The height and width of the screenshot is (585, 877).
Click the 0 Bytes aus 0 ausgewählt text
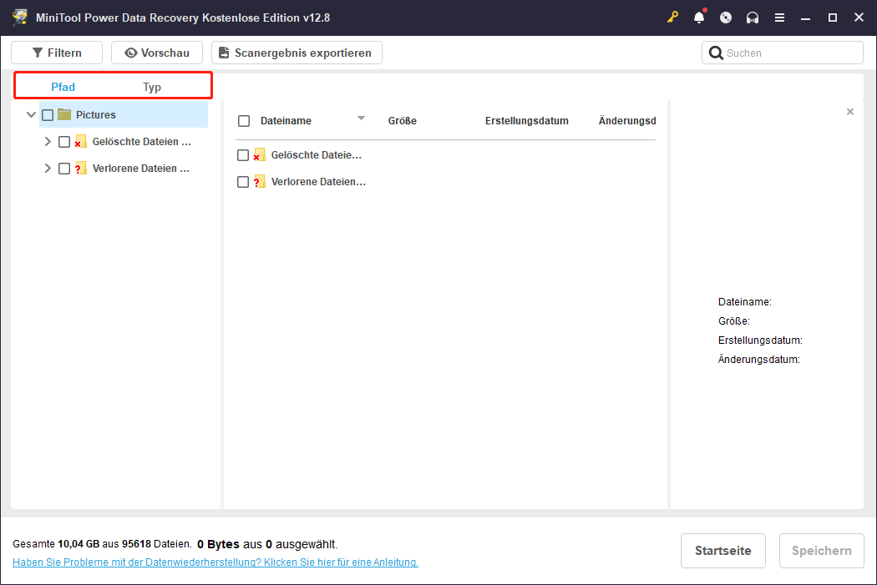click(267, 543)
